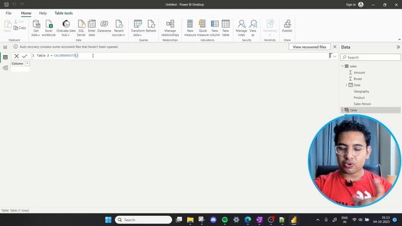402x226 pixels.
Task: Save the file from title bar
Action: pos(6,4)
